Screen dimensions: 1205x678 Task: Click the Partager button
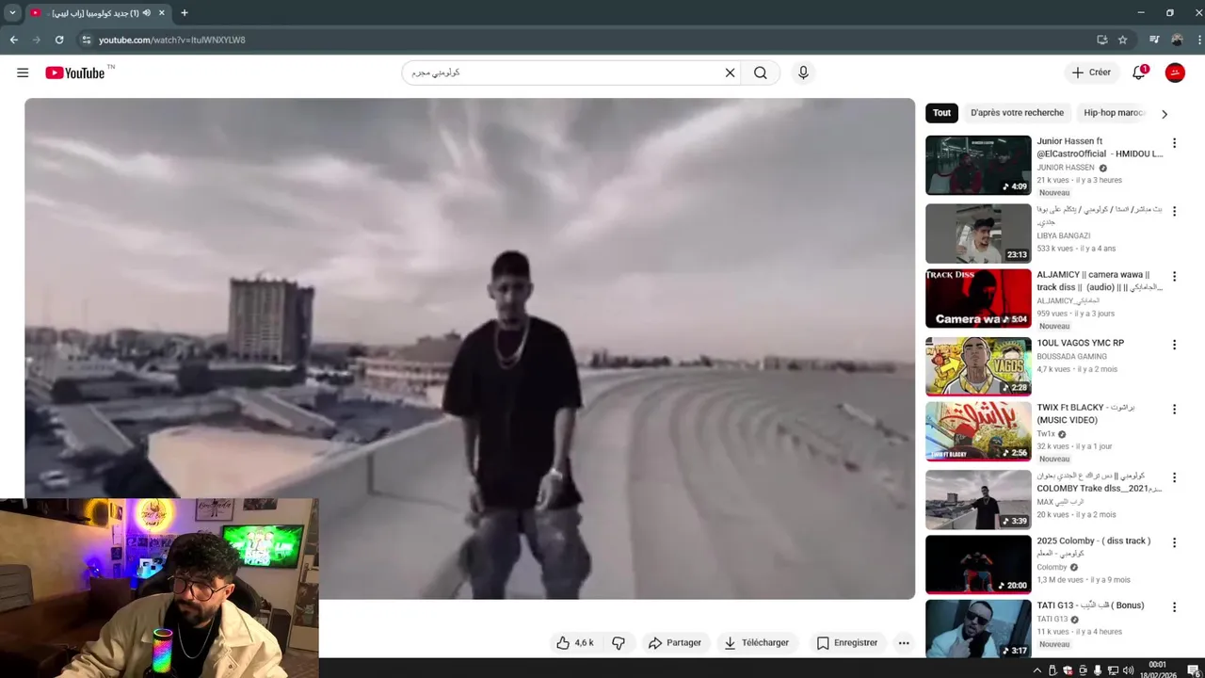674,643
